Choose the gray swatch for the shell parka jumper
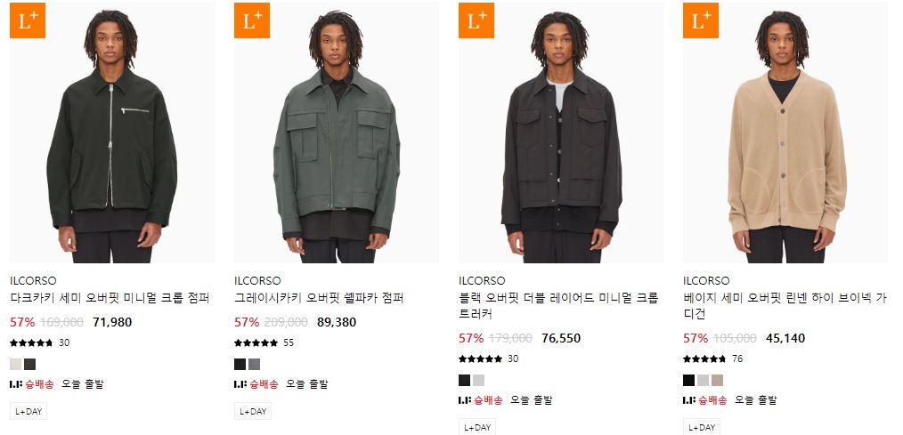This screenshot has width=903, height=435. pyautogui.click(x=254, y=364)
